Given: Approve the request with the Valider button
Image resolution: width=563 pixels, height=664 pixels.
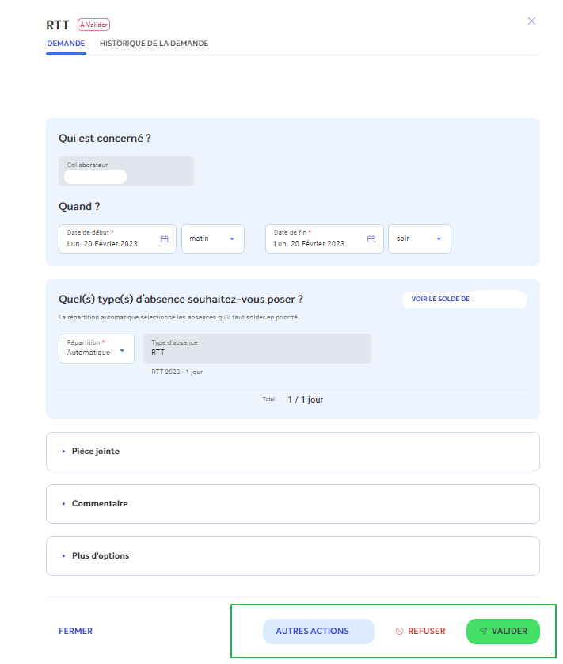Looking at the screenshot, I should point(503,632).
